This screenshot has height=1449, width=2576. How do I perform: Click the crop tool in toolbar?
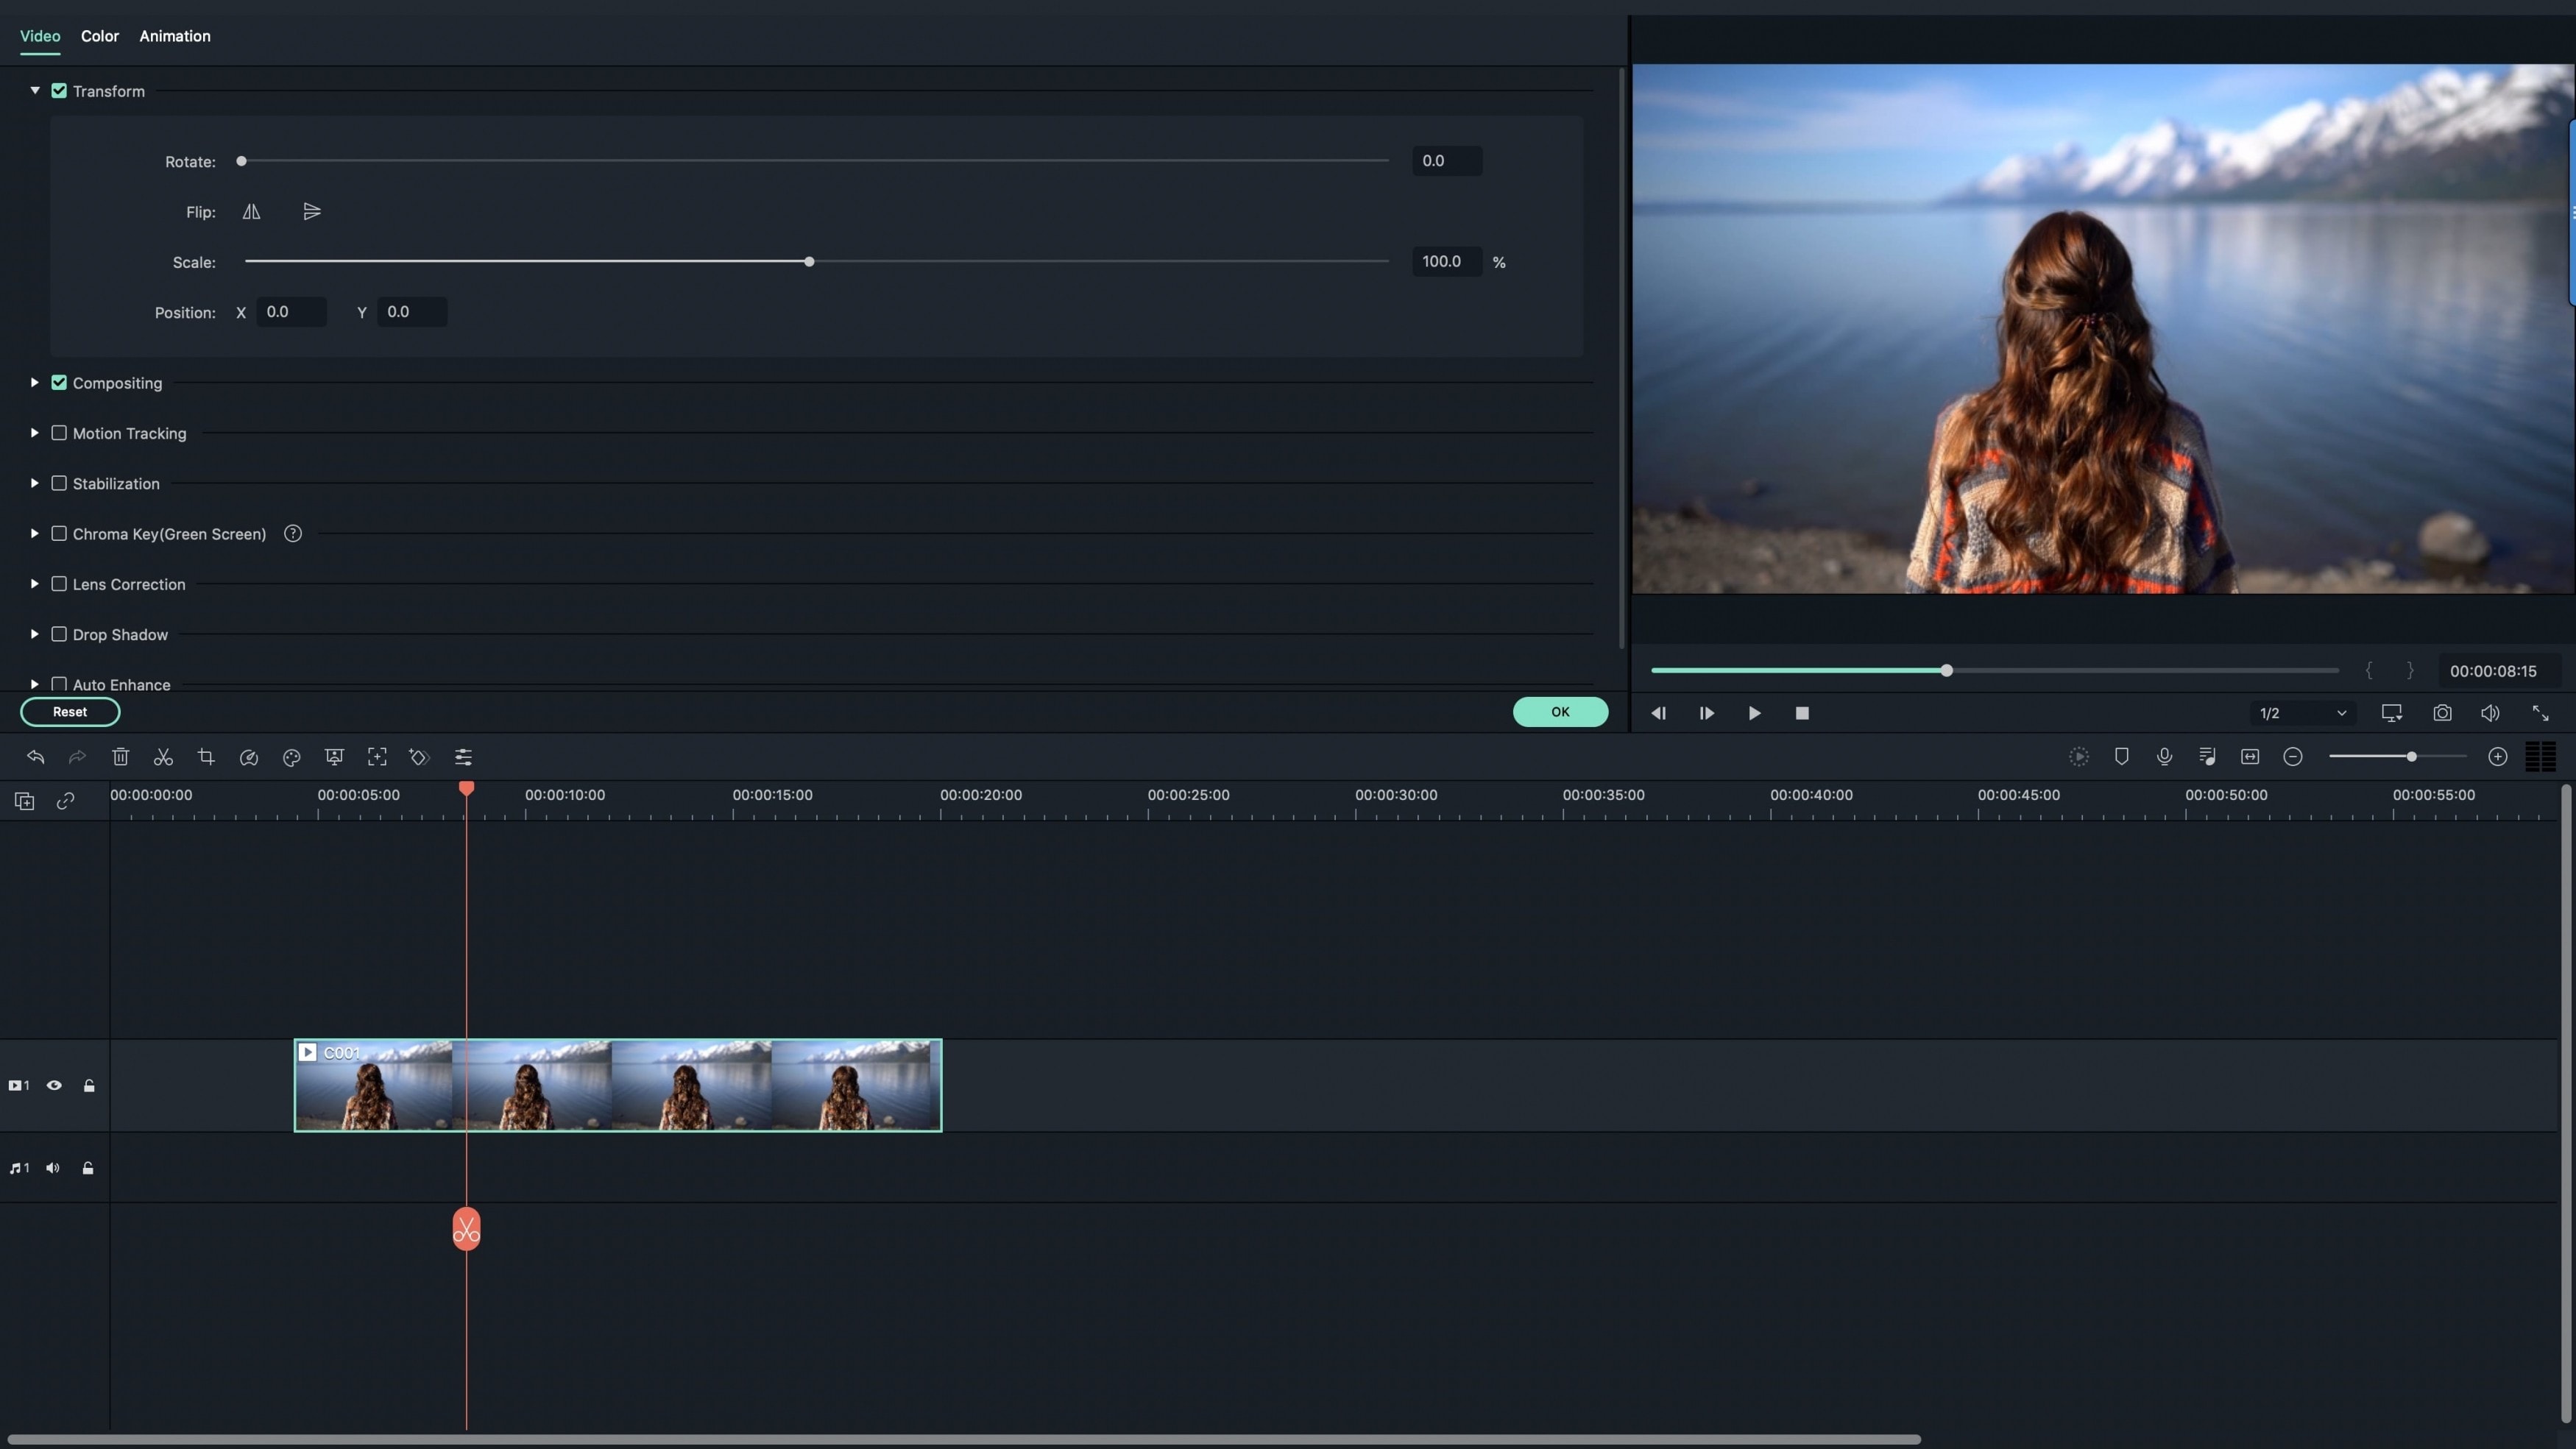tap(205, 757)
